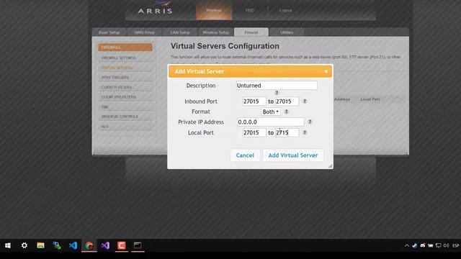
Task: Open volume control in system tray
Action: (x=447, y=245)
